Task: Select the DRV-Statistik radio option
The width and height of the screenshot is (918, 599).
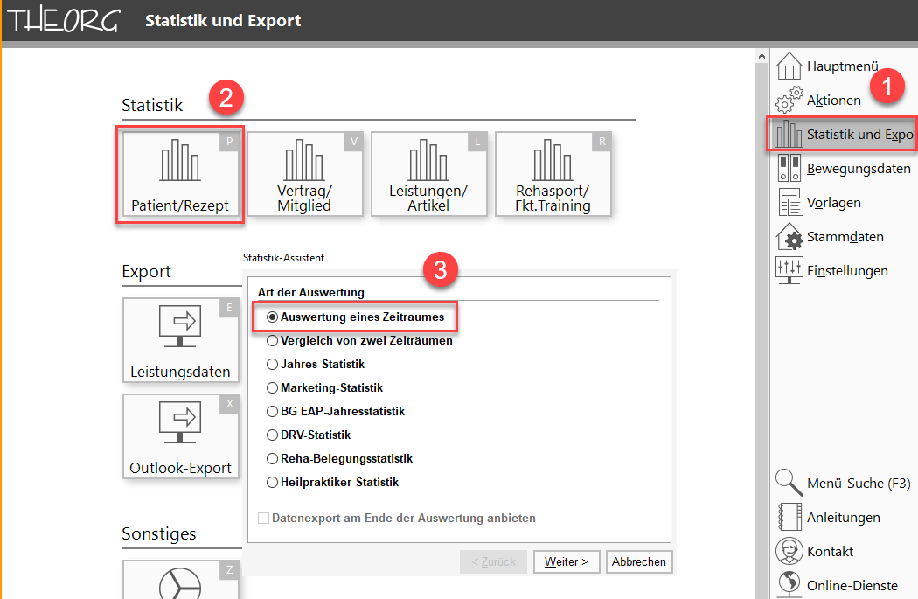Action: pos(273,435)
